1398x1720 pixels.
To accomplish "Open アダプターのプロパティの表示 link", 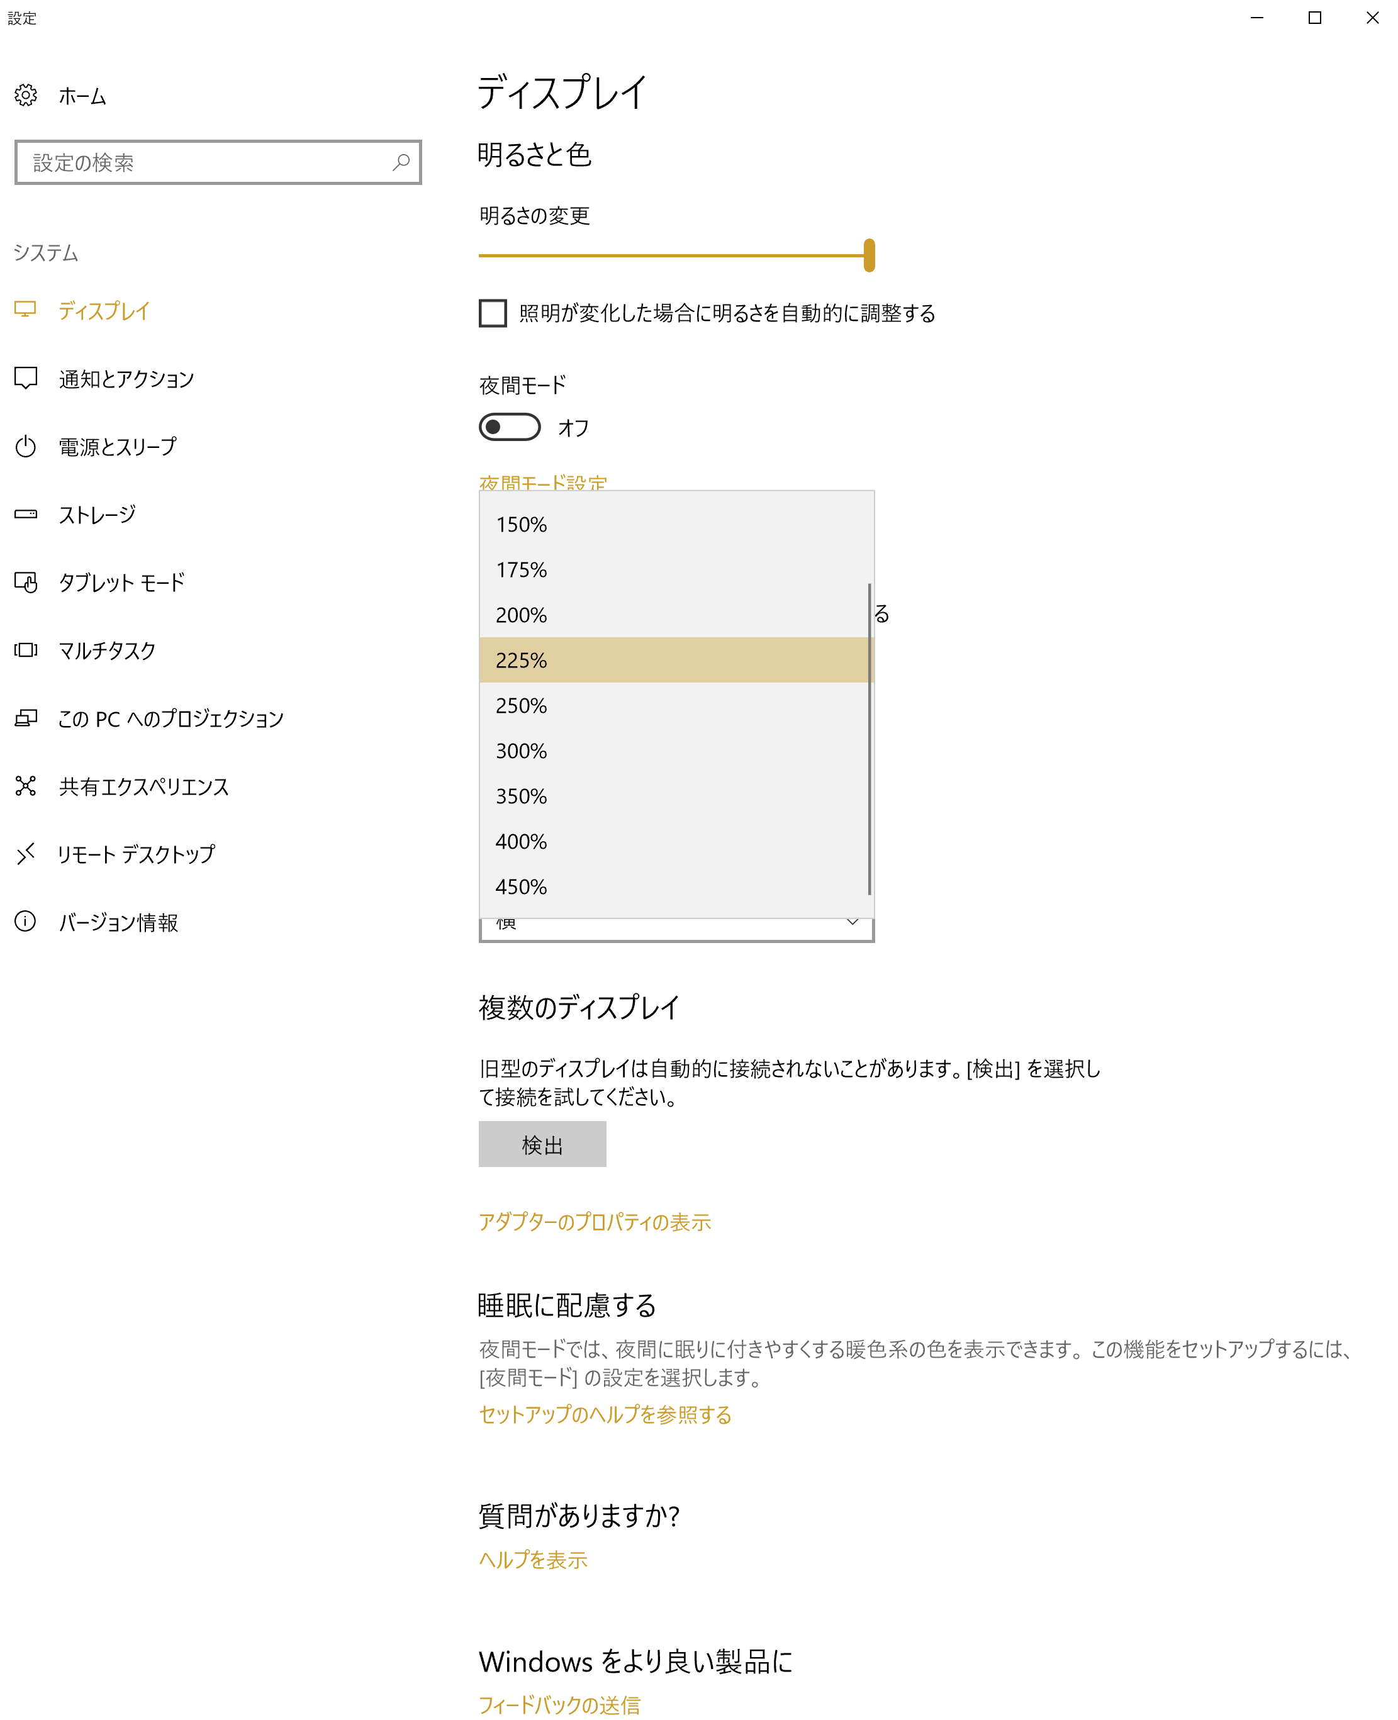I will tap(595, 1222).
